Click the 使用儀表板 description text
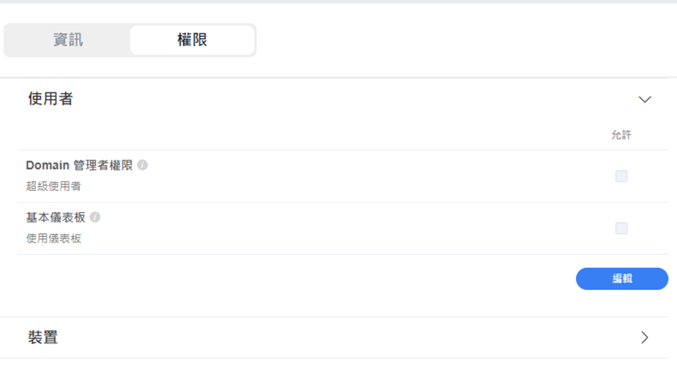The width and height of the screenshot is (677, 384). 53,239
